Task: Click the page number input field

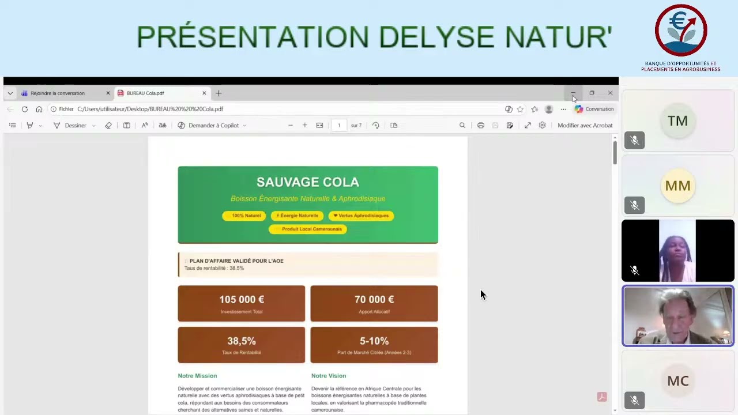Action: 339,125
